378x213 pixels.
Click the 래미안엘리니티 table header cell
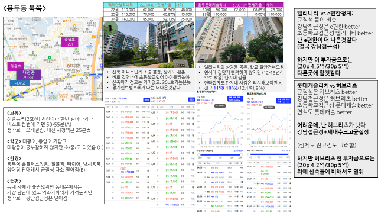(x=120, y=5)
